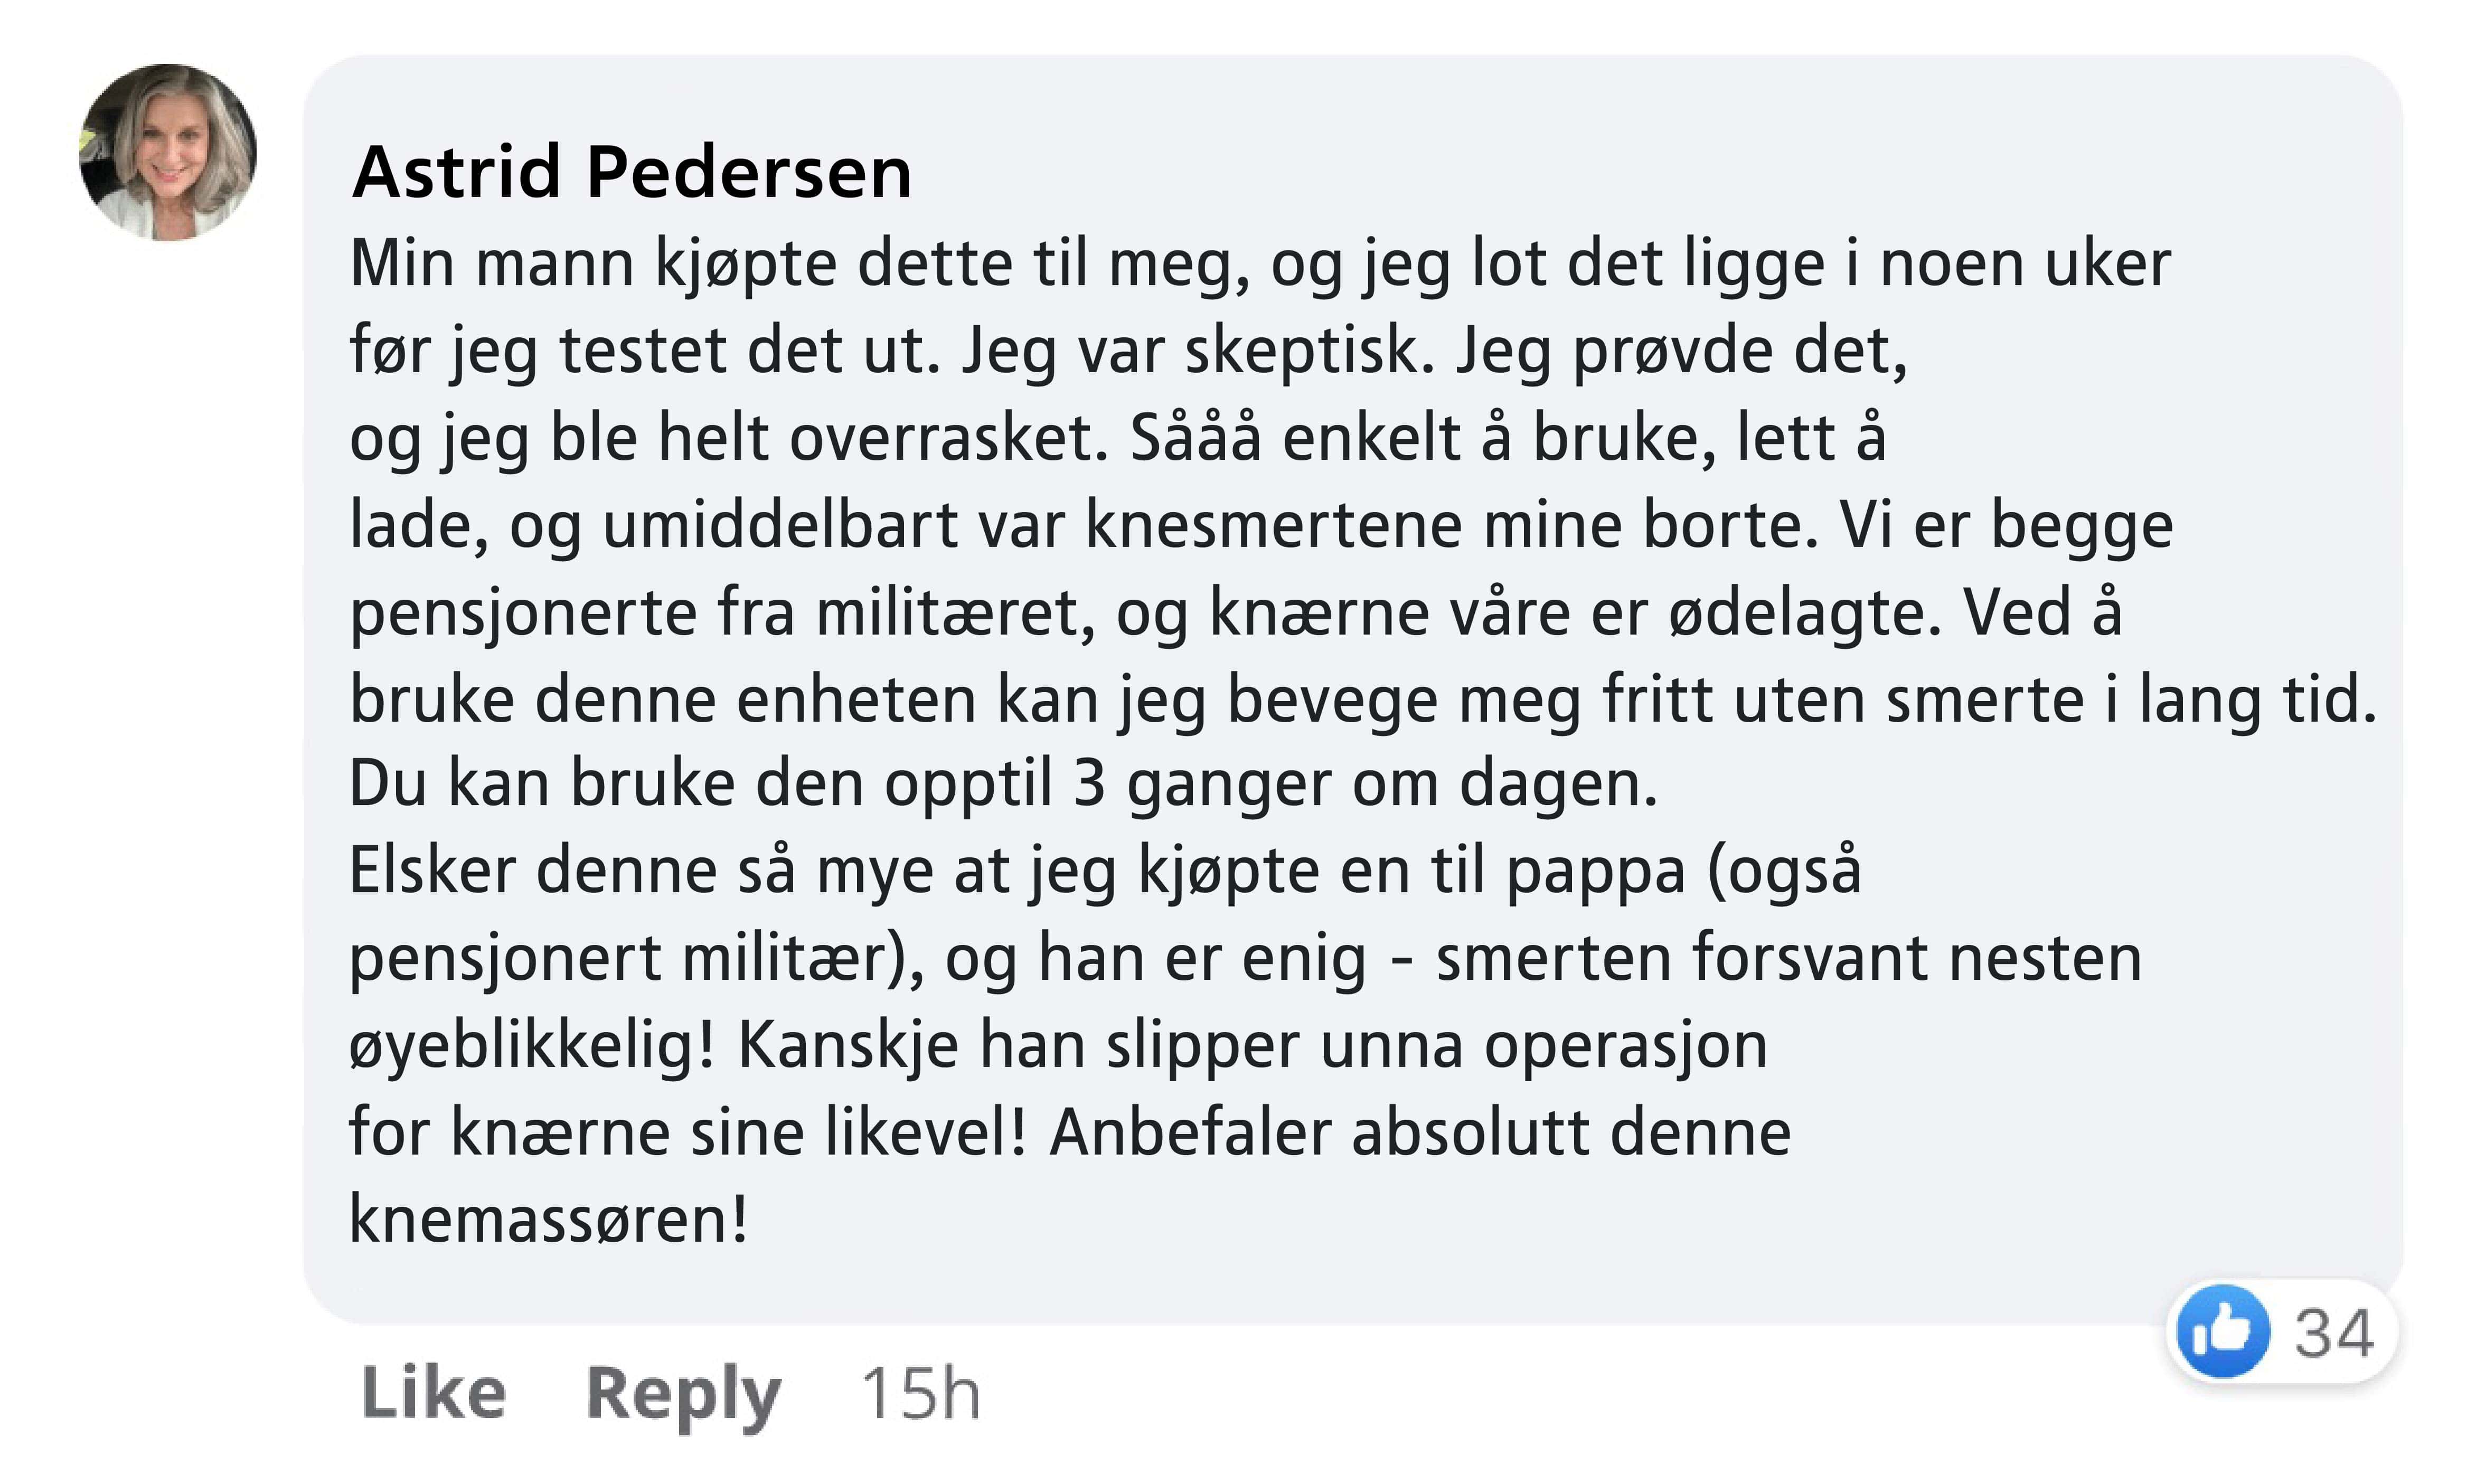Click the word "øyeblikkelig!" in the comment
Image resolution: width=2476 pixels, height=1484 pixels.
click(532, 1046)
